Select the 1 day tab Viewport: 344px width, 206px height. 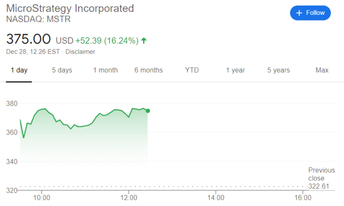[x=19, y=70]
